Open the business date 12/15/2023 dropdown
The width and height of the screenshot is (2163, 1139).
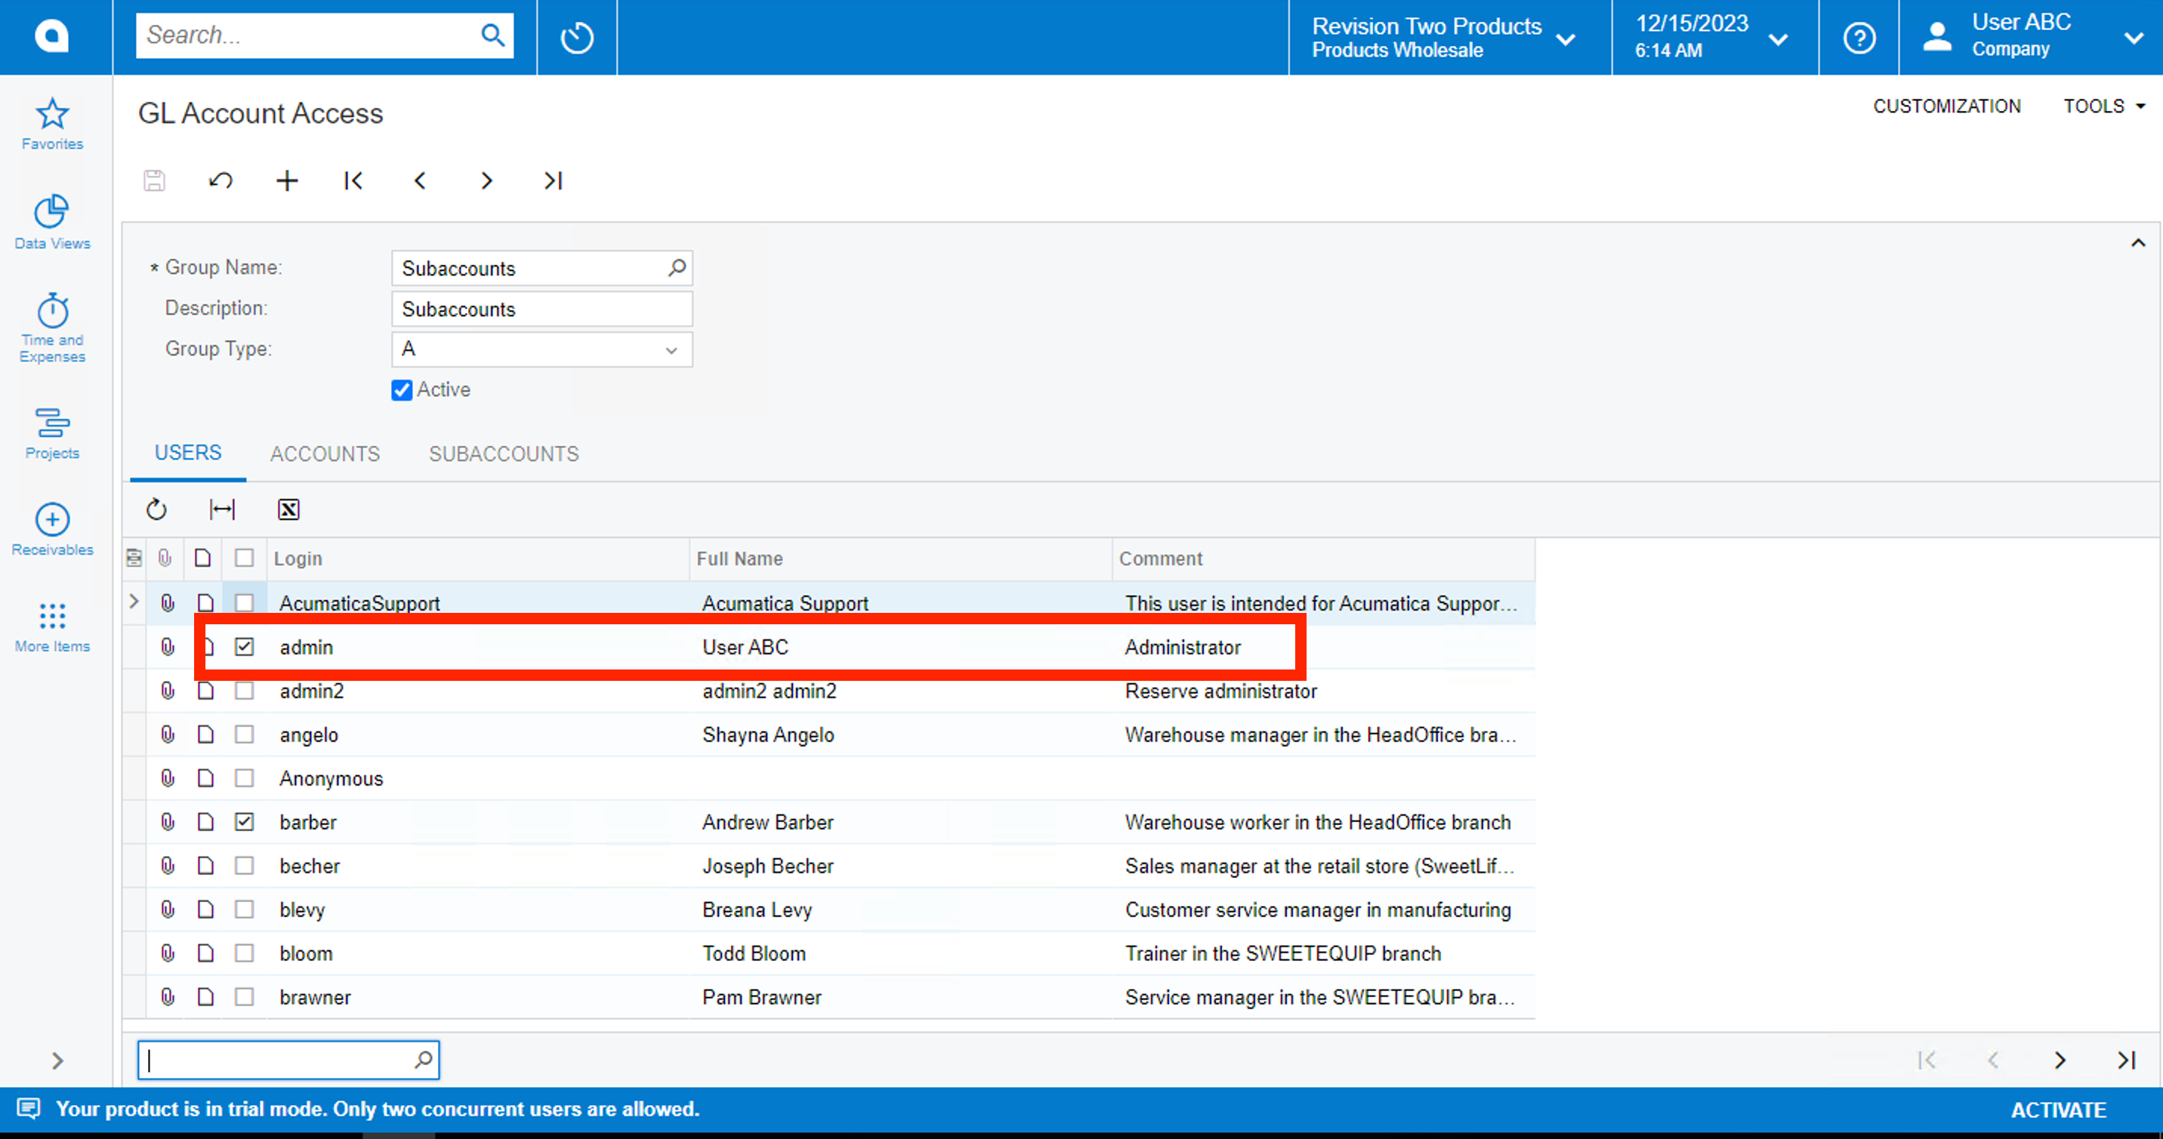coord(1714,38)
